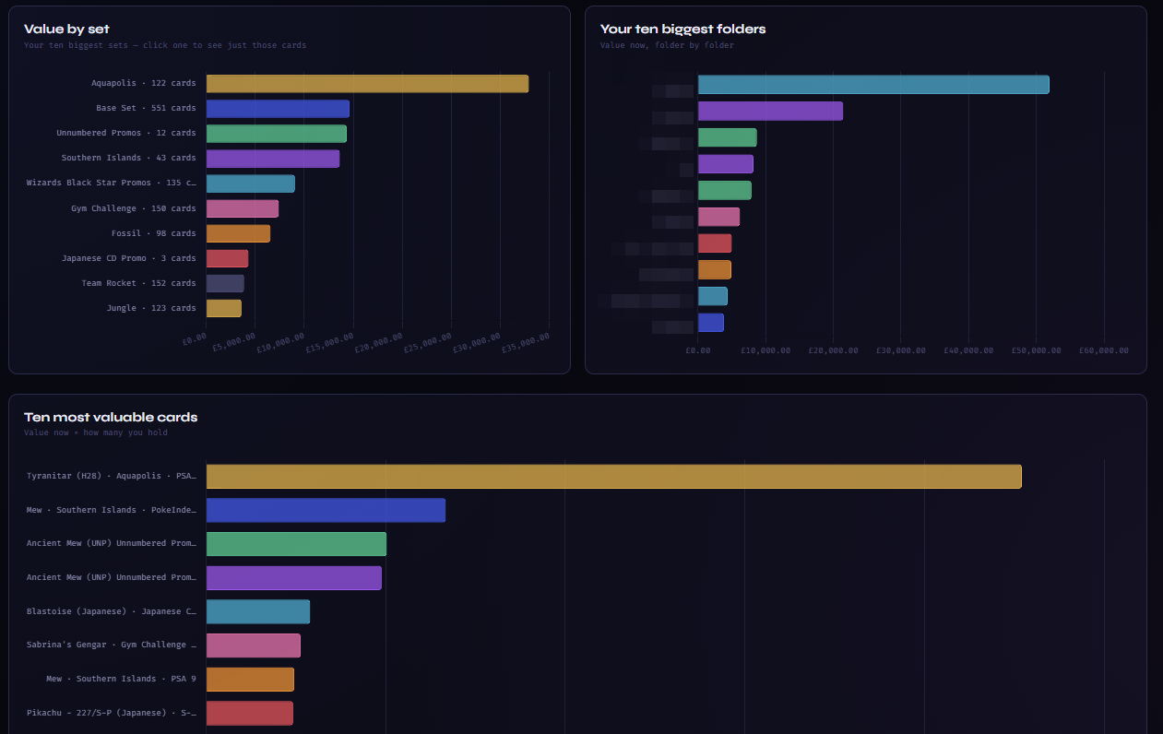The height and width of the screenshot is (734, 1163).
Task: Click the label 'Fossil · 98 cards'
Action: tap(154, 233)
